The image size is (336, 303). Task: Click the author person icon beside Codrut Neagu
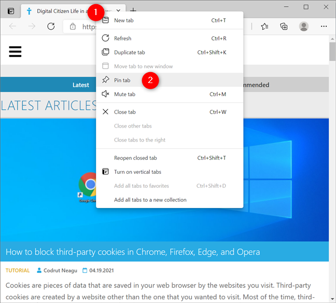point(39,270)
